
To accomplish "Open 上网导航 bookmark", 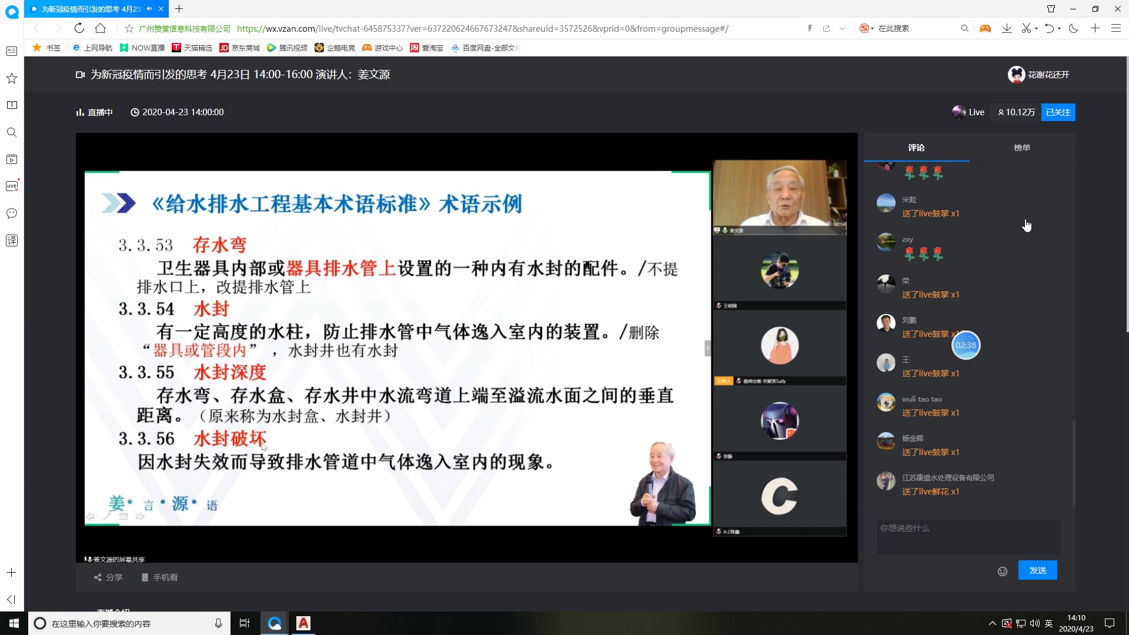I will 92,48.
